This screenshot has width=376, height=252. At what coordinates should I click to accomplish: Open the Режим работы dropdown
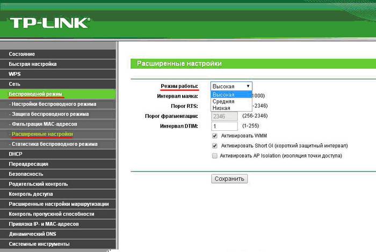pos(231,86)
